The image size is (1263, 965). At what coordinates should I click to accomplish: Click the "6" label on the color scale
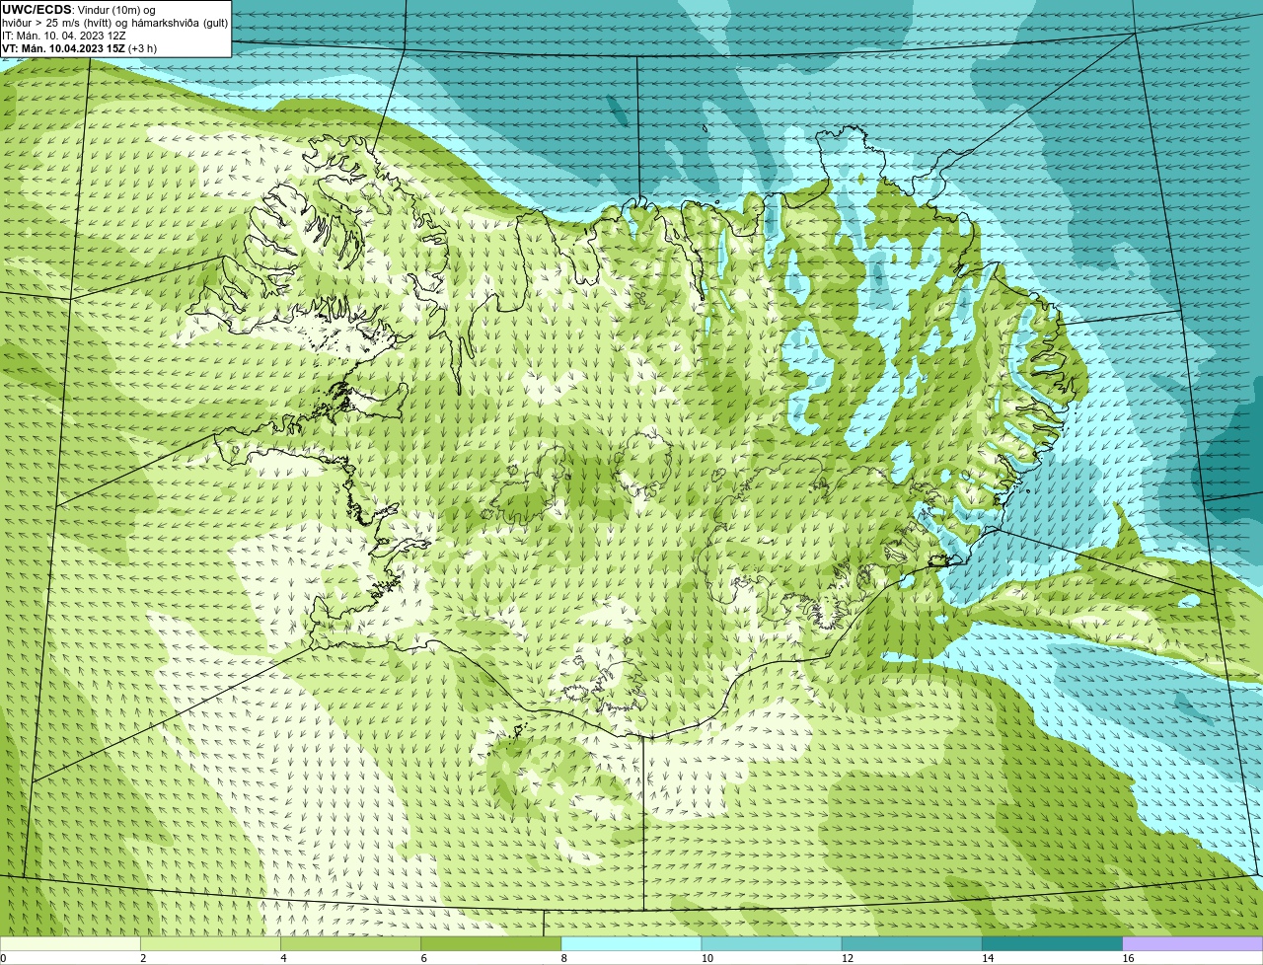pos(424,958)
